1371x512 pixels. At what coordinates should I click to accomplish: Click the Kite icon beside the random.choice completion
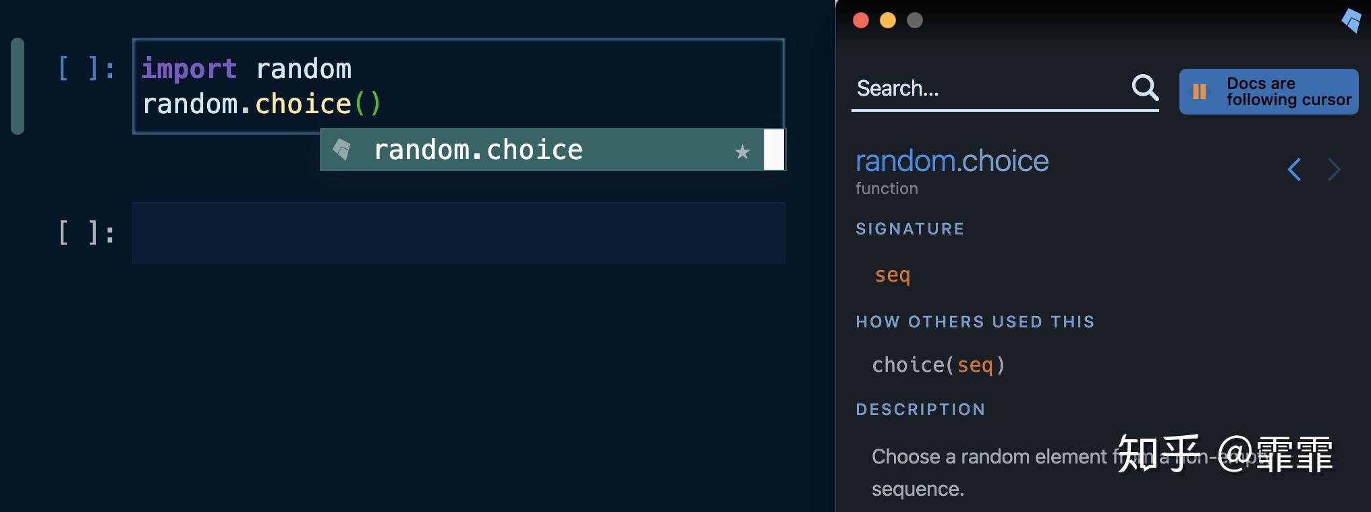point(342,150)
